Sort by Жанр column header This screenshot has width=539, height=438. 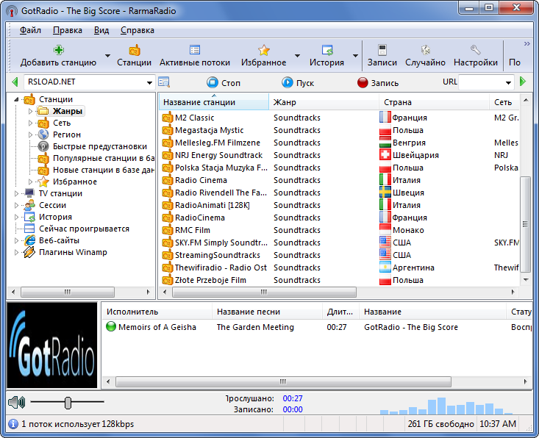tap(324, 102)
